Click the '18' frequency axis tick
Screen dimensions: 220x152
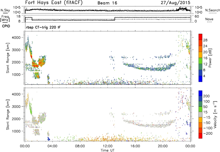click(x=18, y=16)
